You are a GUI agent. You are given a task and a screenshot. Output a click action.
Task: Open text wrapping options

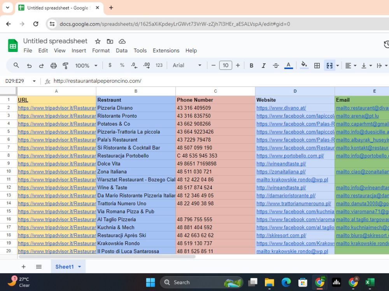pyautogui.click(x=382, y=66)
